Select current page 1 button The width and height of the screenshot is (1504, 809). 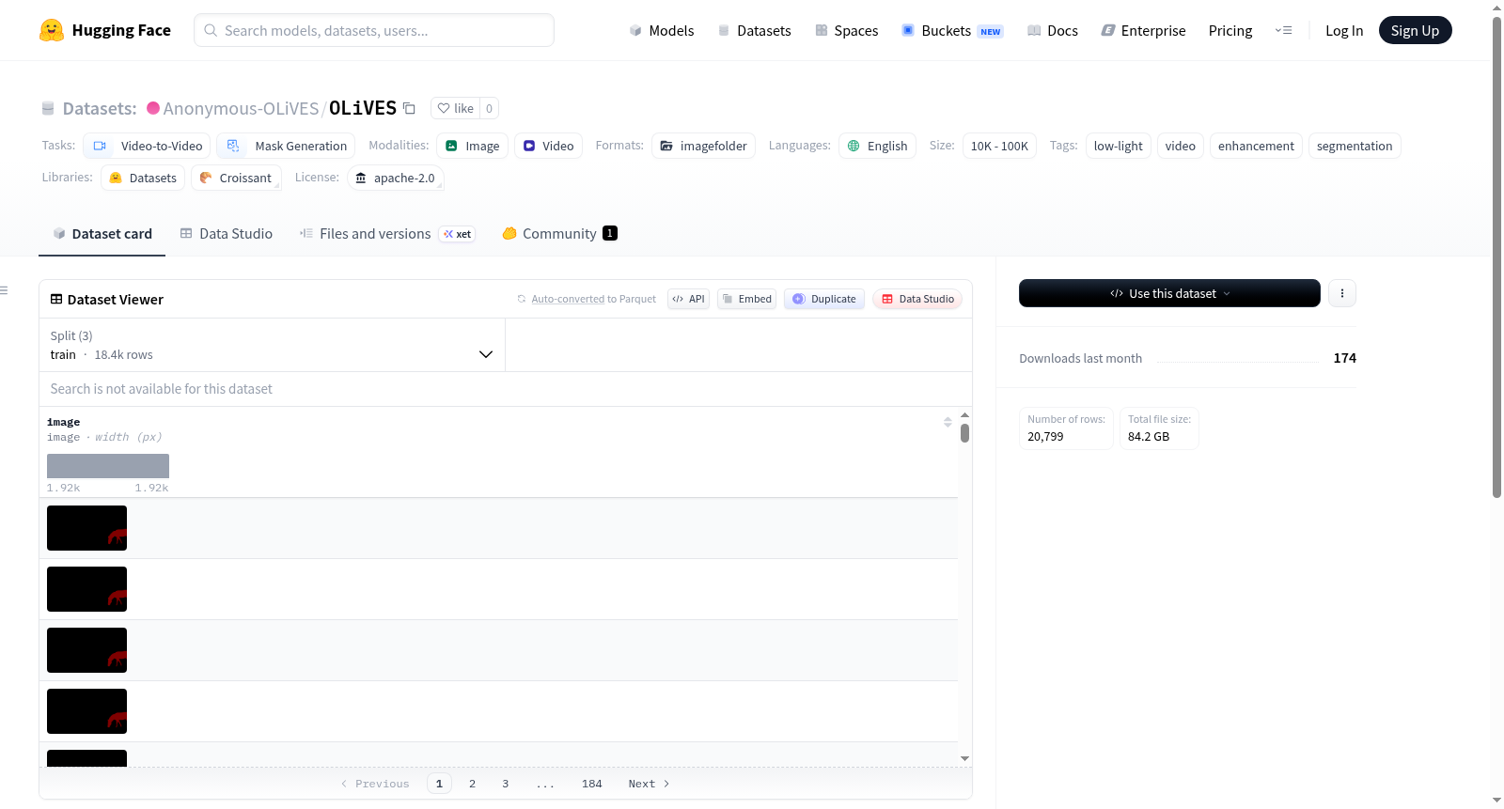pyautogui.click(x=439, y=784)
